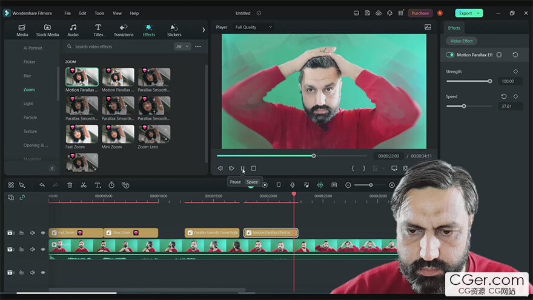Screen dimensions: 533x300
Task: Click the Split scissors tool in timeline toolbar
Action: tap(84, 185)
